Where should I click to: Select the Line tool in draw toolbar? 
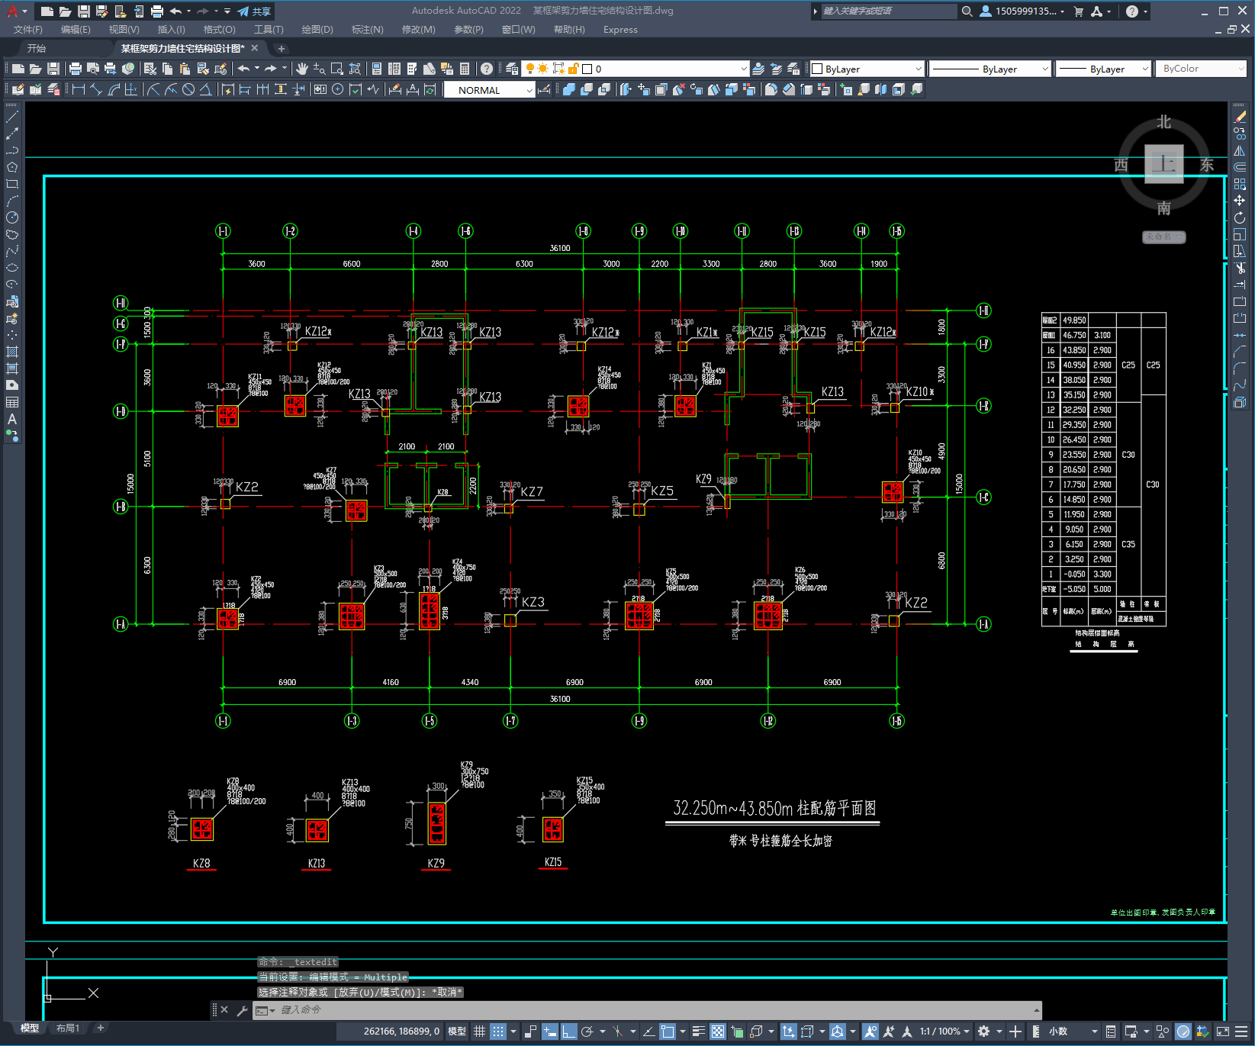pyautogui.click(x=12, y=117)
